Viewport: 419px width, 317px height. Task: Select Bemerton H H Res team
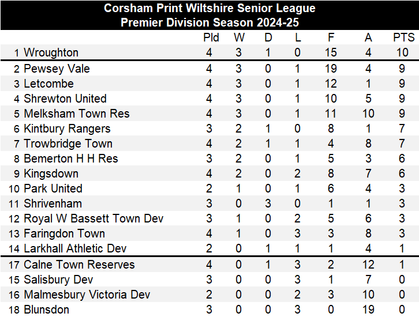click(70, 158)
